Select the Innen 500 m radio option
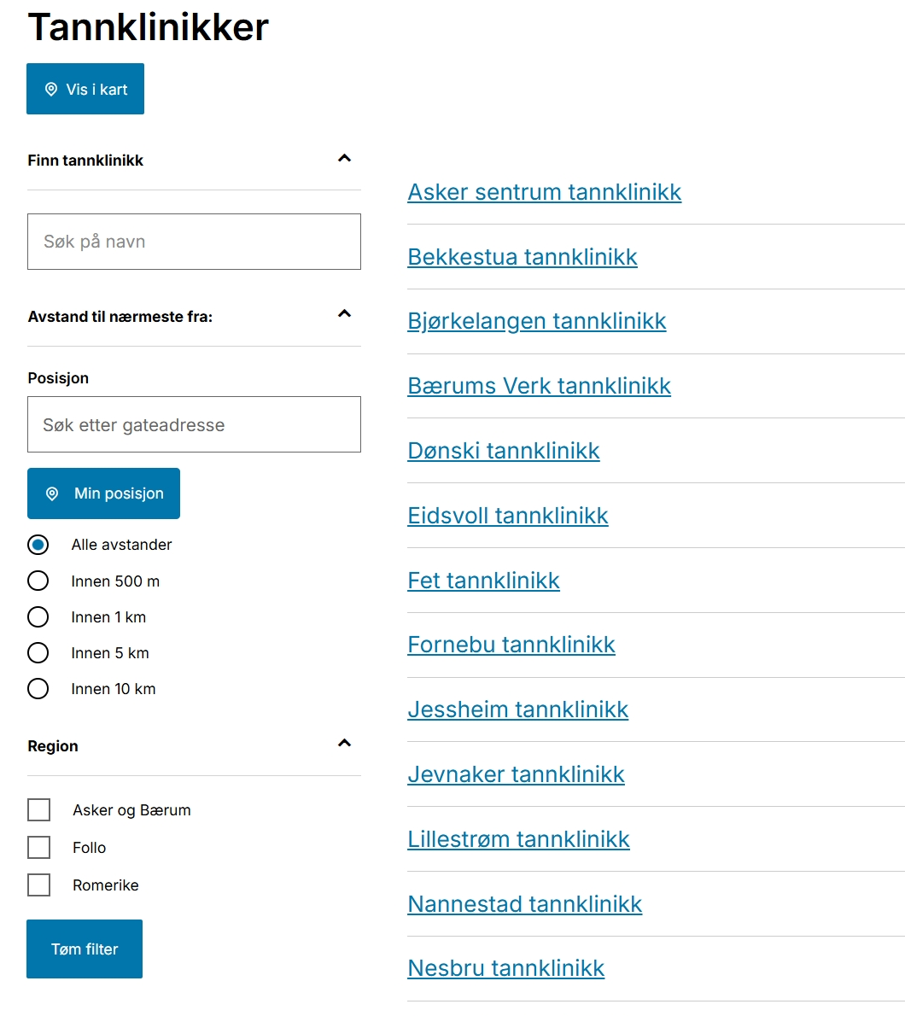This screenshot has width=905, height=1016. 38,581
